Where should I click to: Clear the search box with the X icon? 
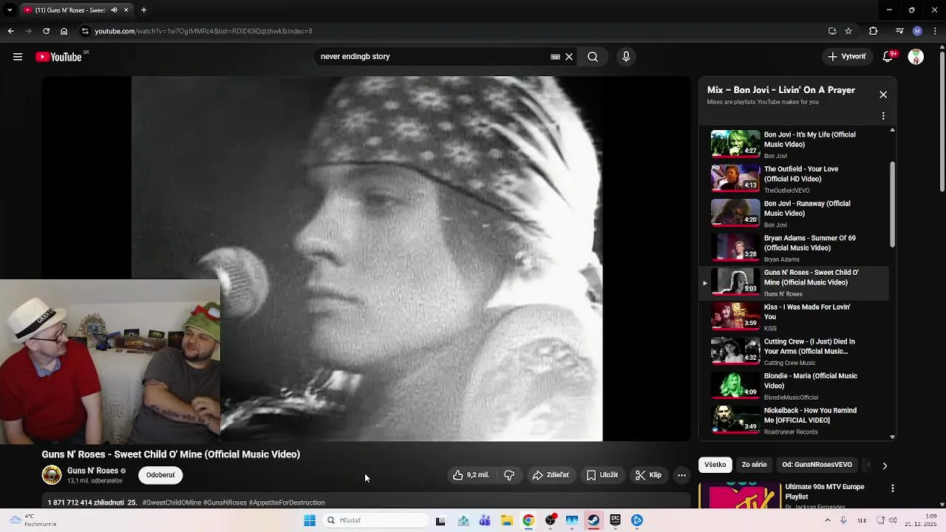[x=569, y=57]
